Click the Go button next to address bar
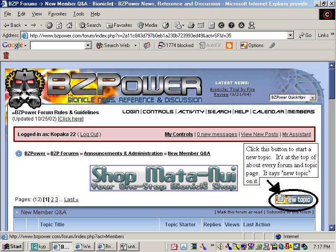The height and width of the screenshot is (252, 336). coord(305,35)
